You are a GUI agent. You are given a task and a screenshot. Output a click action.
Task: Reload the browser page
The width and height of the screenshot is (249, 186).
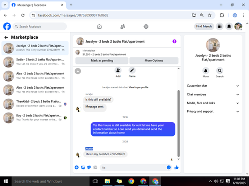coord(23,15)
